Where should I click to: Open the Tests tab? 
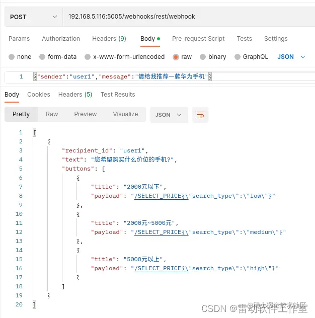click(x=244, y=39)
